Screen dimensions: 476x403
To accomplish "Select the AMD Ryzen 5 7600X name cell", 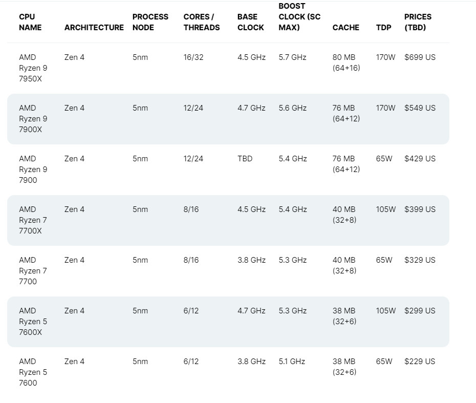I will tap(33, 322).
